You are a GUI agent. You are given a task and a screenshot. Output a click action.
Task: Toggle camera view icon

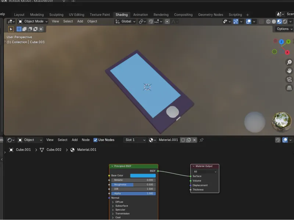pyautogui.click(x=289, y=79)
